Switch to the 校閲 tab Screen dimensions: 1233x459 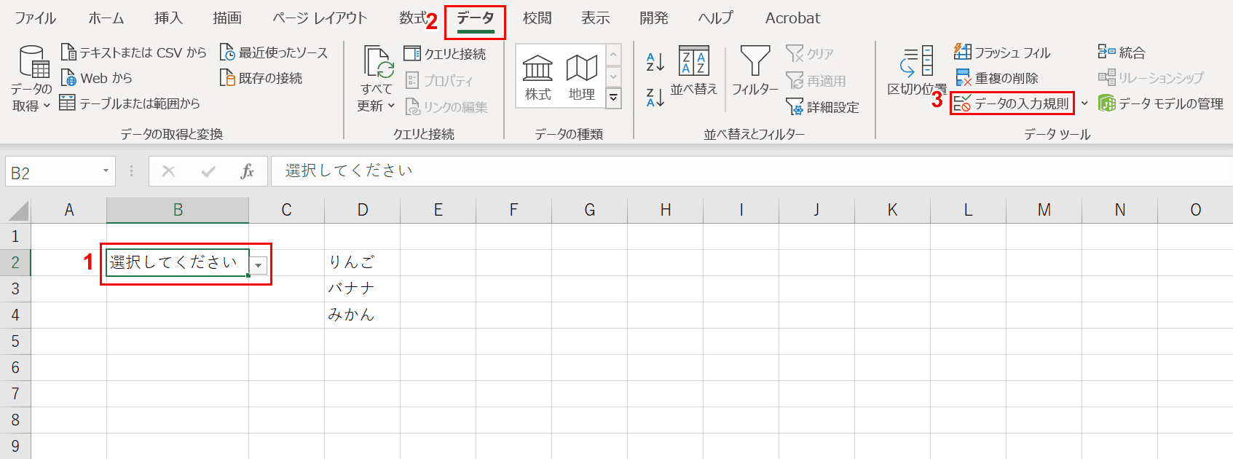pyautogui.click(x=537, y=18)
